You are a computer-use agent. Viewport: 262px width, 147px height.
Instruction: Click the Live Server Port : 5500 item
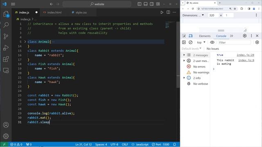pyautogui.click(x=160, y=144)
